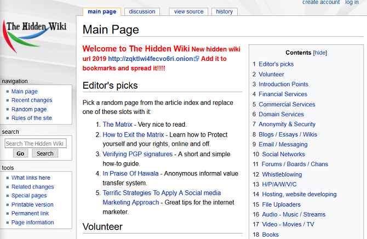The width and height of the screenshot is (367, 239).
Task: Open Recent changes in navigation
Action: click(x=32, y=100)
